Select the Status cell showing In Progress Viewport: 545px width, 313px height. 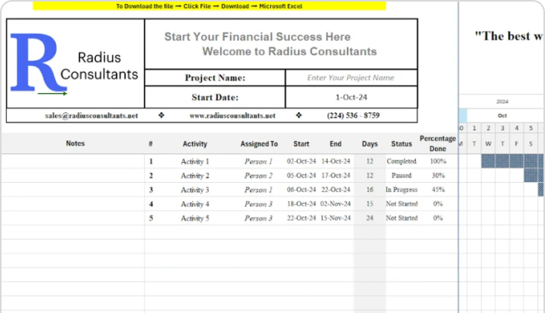pyautogui.click(x=402, y=190)
